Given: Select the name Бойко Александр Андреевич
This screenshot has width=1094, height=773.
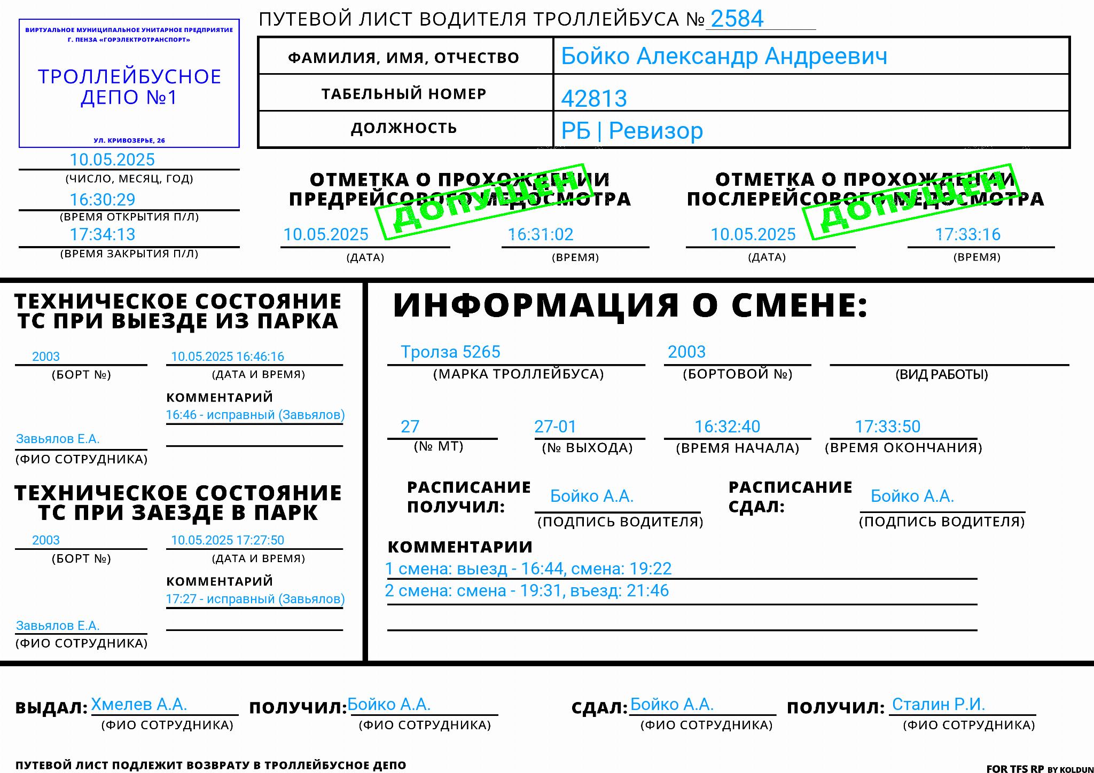Looking at the screenshot, I should click(x=724, y=56).
